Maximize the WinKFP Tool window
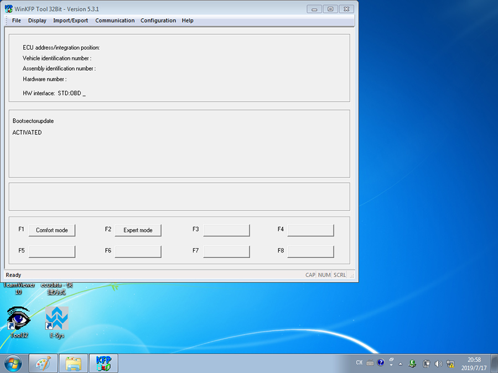Viewport: 498px width, 373px height. (330, 9)
